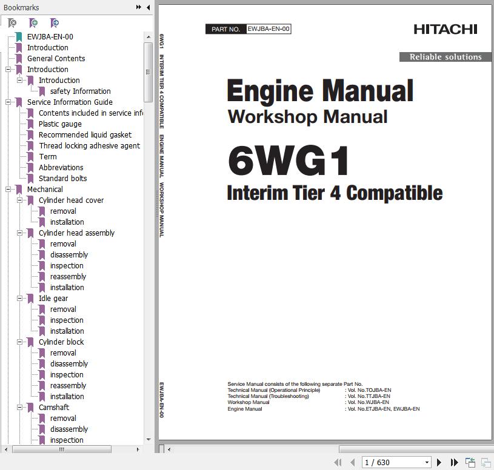Open the Camshaft bookmark
The width and height of the screenshot is (494, 470).
(54, 408)
